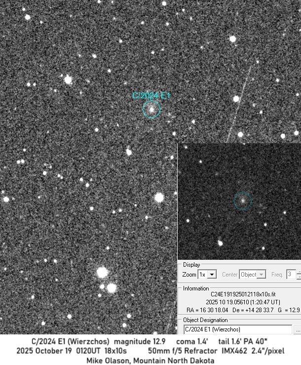This screenshot has height=365, width=301.
Task: Increase Freq. with the up arrow
Action: 299,272
